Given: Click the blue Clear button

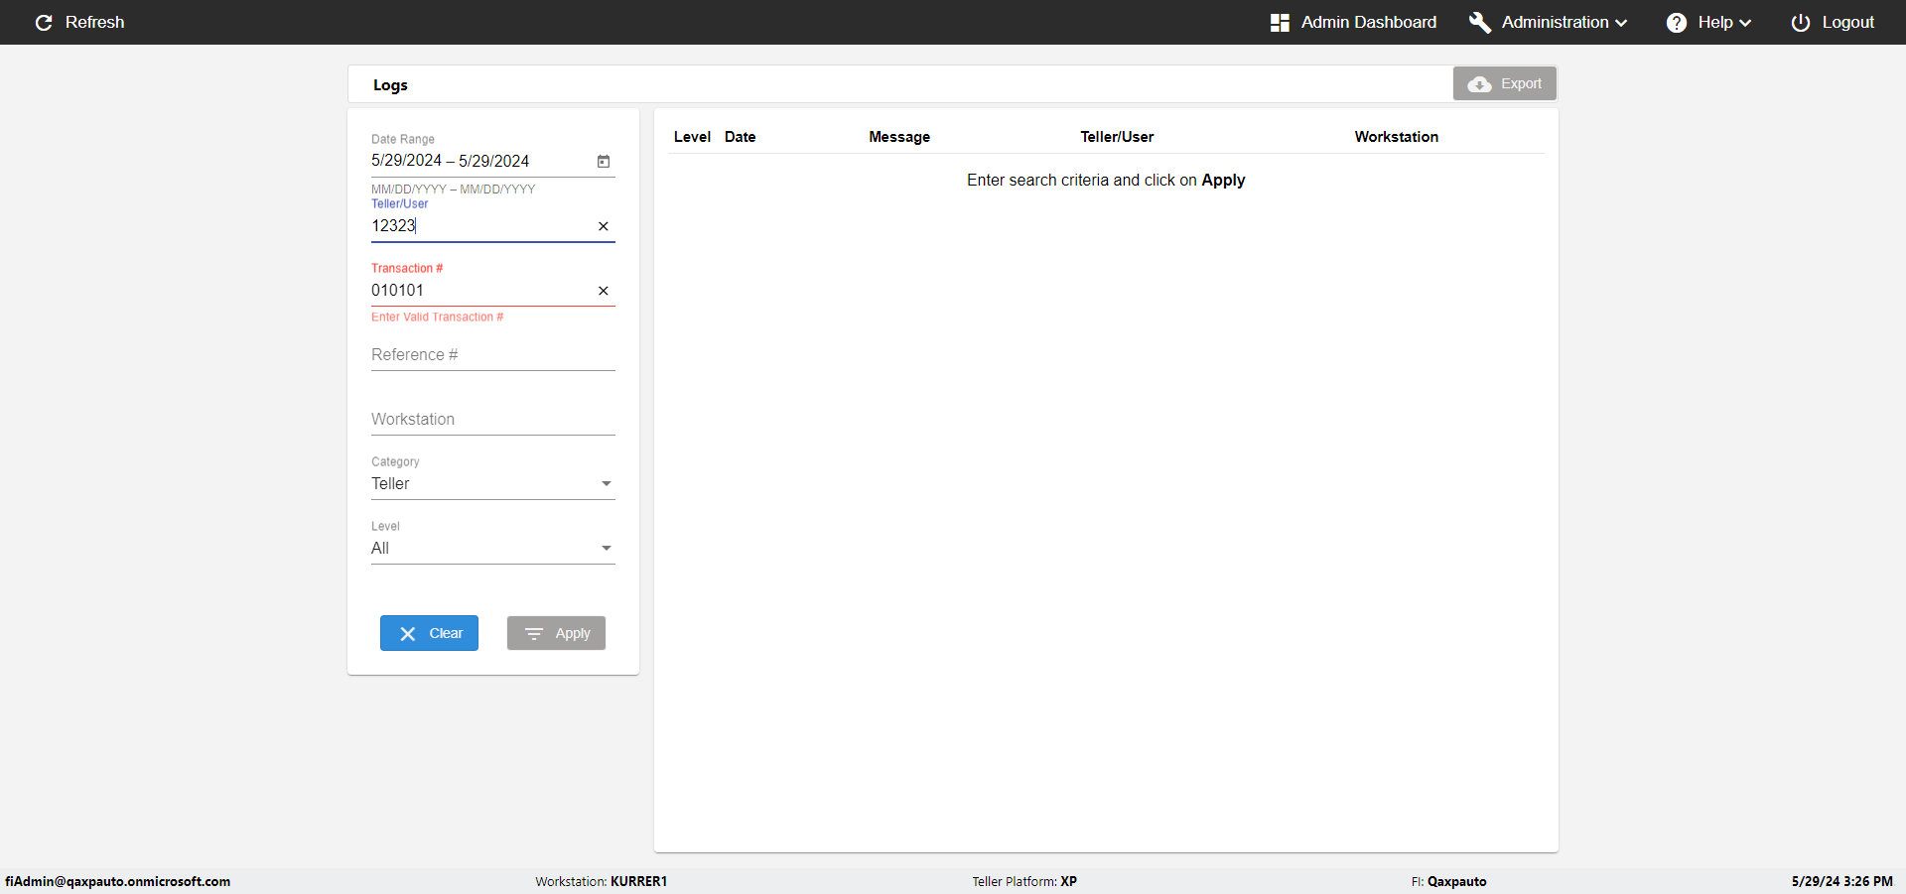Looking at the screenshot, I should 429,633.
